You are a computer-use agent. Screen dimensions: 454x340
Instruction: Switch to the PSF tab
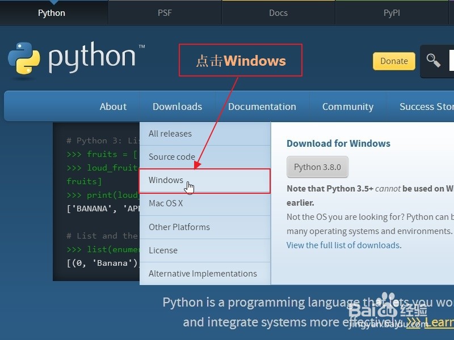[165, 12]
